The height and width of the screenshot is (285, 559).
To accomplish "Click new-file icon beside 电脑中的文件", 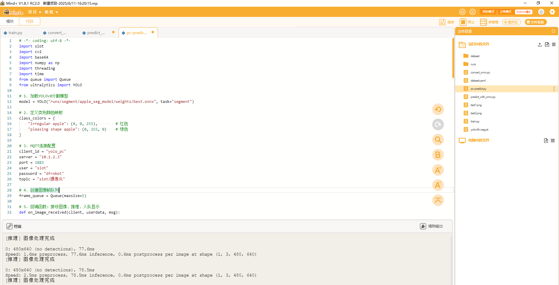I will 546,141.
